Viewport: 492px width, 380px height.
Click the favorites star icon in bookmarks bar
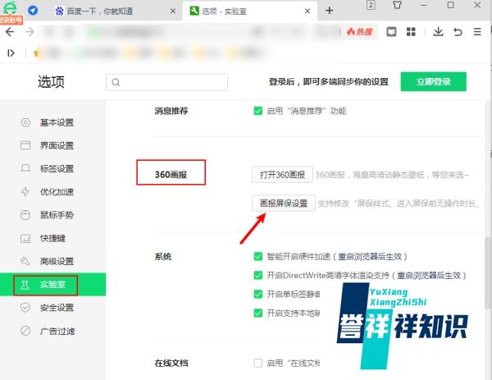tap(35, 53)
